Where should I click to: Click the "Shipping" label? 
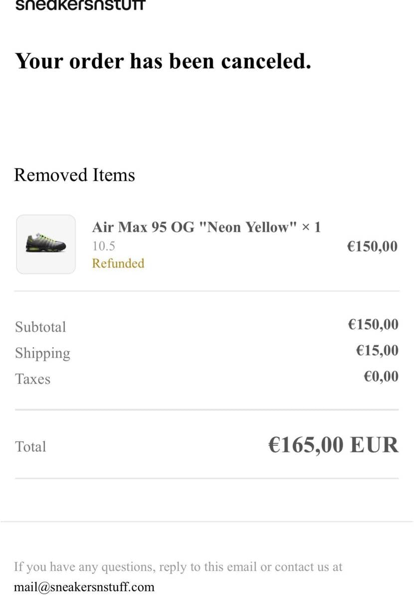coord(42,353)
